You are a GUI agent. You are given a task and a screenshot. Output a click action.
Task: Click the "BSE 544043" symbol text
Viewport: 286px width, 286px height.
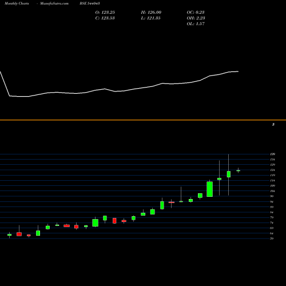90,3
